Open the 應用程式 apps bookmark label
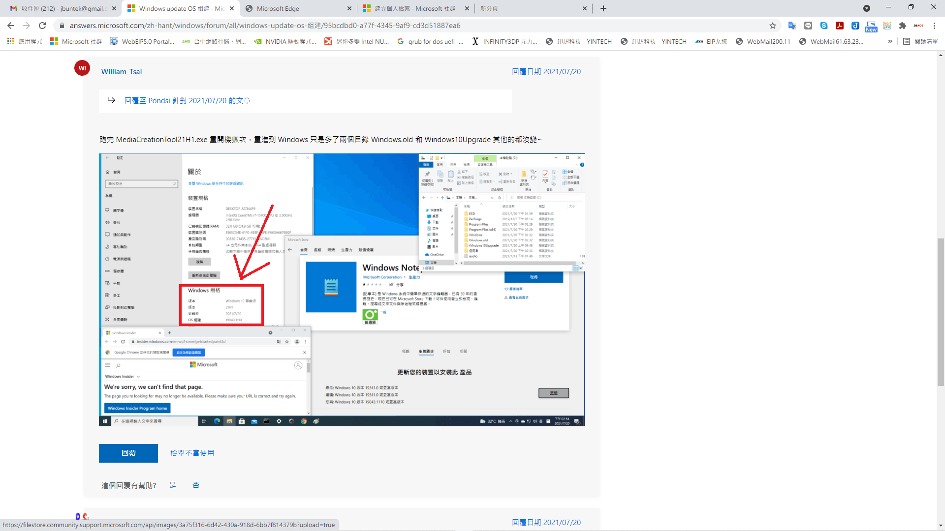 30,41
